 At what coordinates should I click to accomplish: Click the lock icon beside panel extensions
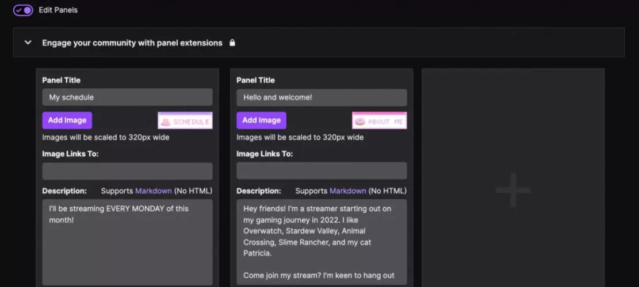pos(232,42)
